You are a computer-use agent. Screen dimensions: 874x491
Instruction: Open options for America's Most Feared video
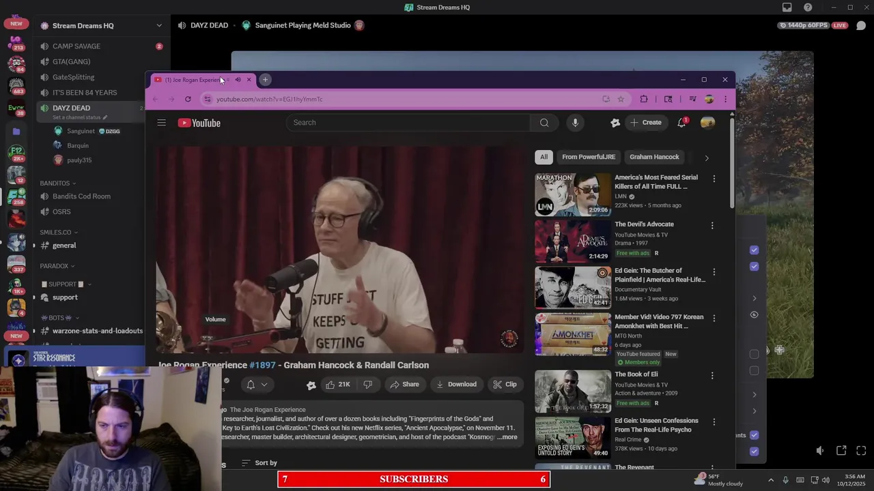714,179
